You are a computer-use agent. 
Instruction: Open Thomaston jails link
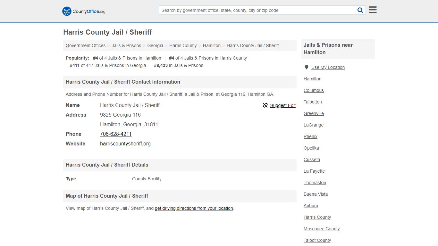315,183
